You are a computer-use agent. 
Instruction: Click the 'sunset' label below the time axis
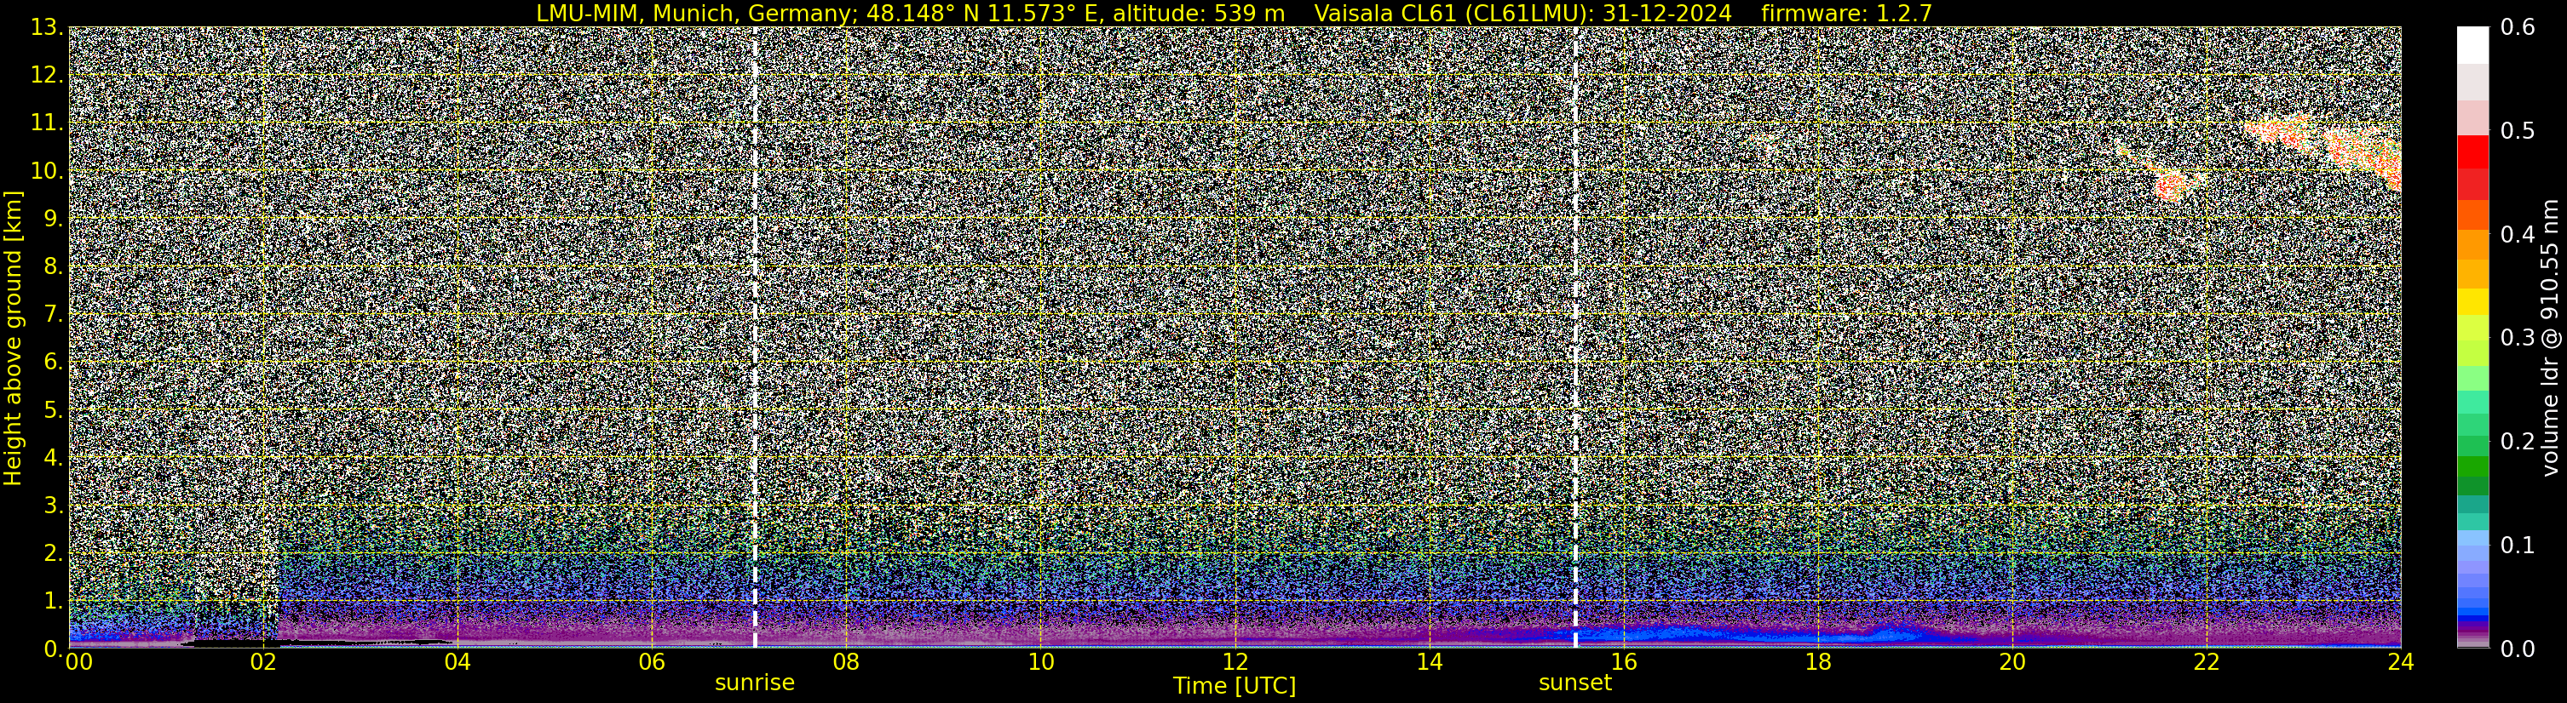[x=1574, y=683]
